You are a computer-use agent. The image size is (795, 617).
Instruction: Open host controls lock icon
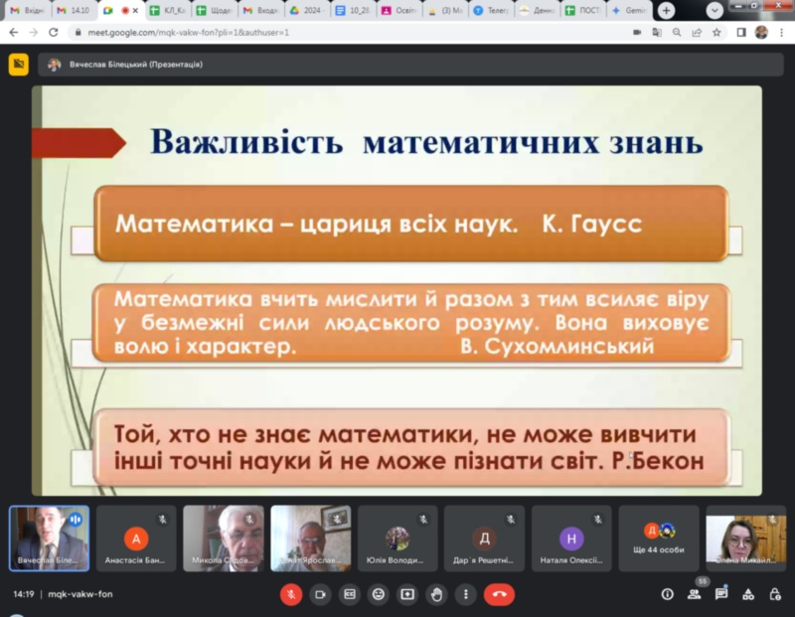[x=774, y=594]
